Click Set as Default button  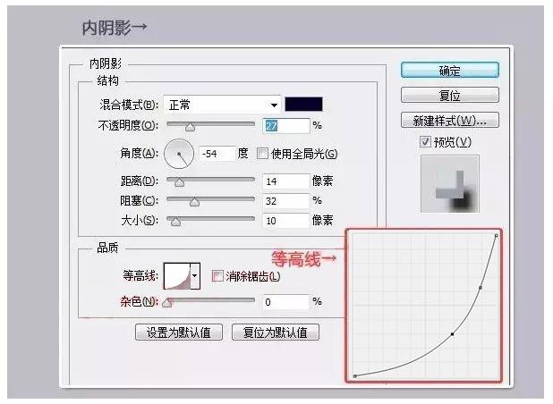click(x=178, y=332)
